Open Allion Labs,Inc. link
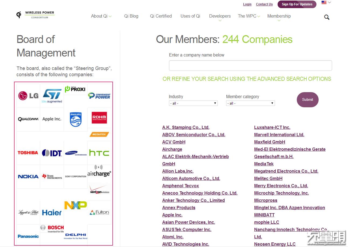 coord(178,171)
